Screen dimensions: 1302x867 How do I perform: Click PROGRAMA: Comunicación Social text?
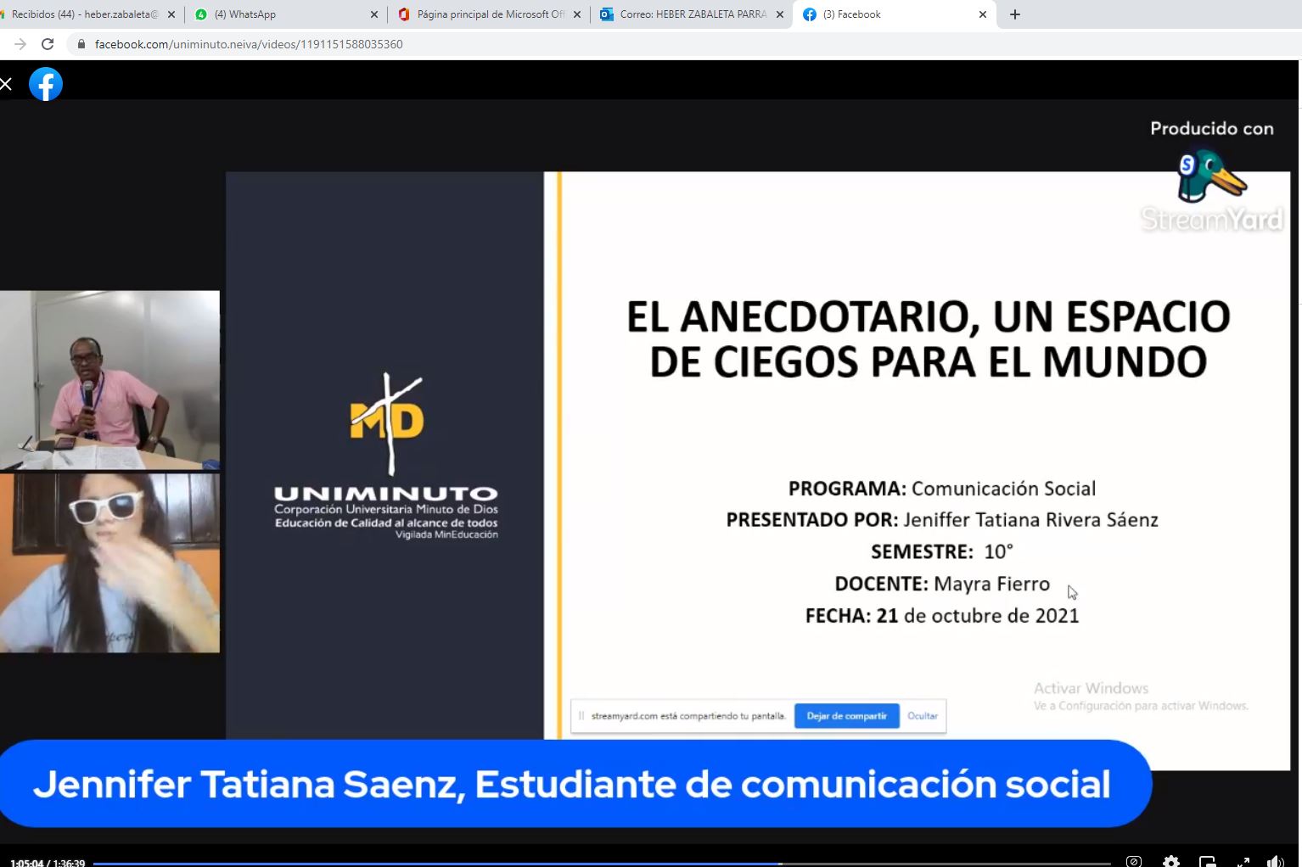coord(942,489)
